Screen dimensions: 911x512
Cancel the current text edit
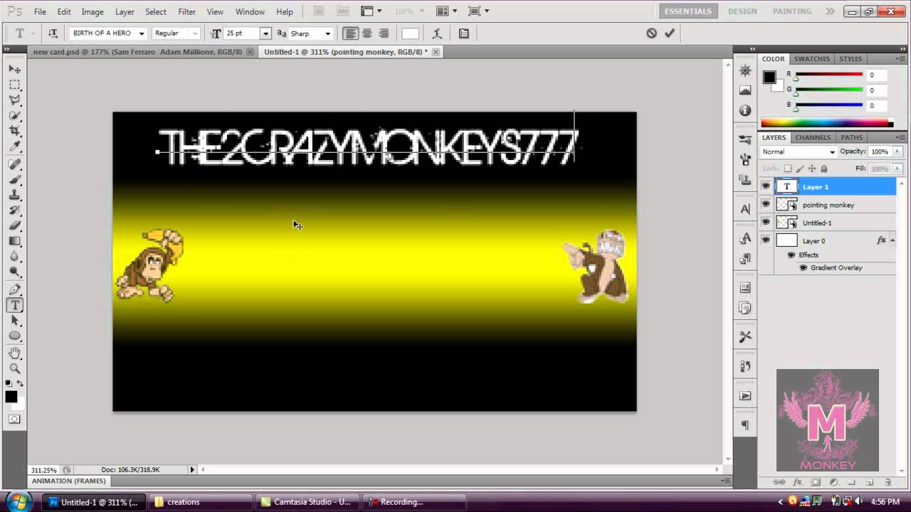click(651, 33)
